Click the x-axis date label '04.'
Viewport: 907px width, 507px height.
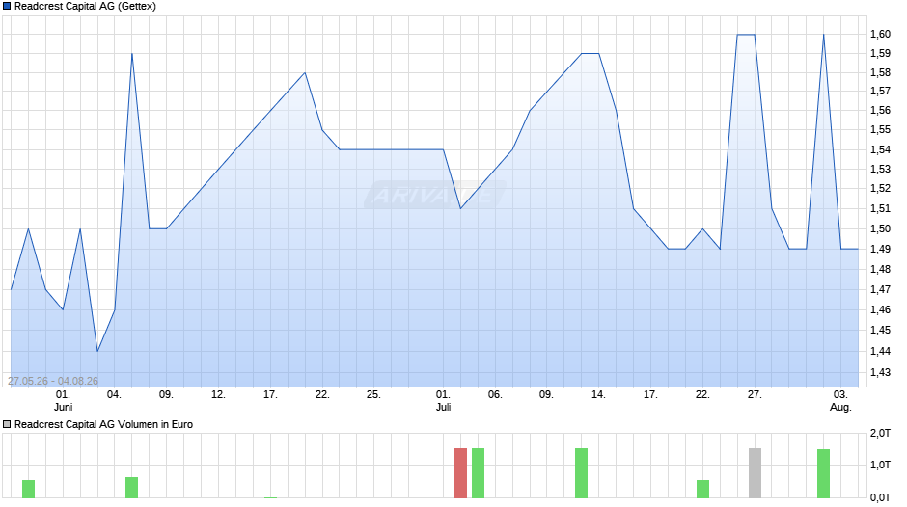point(114,394)
